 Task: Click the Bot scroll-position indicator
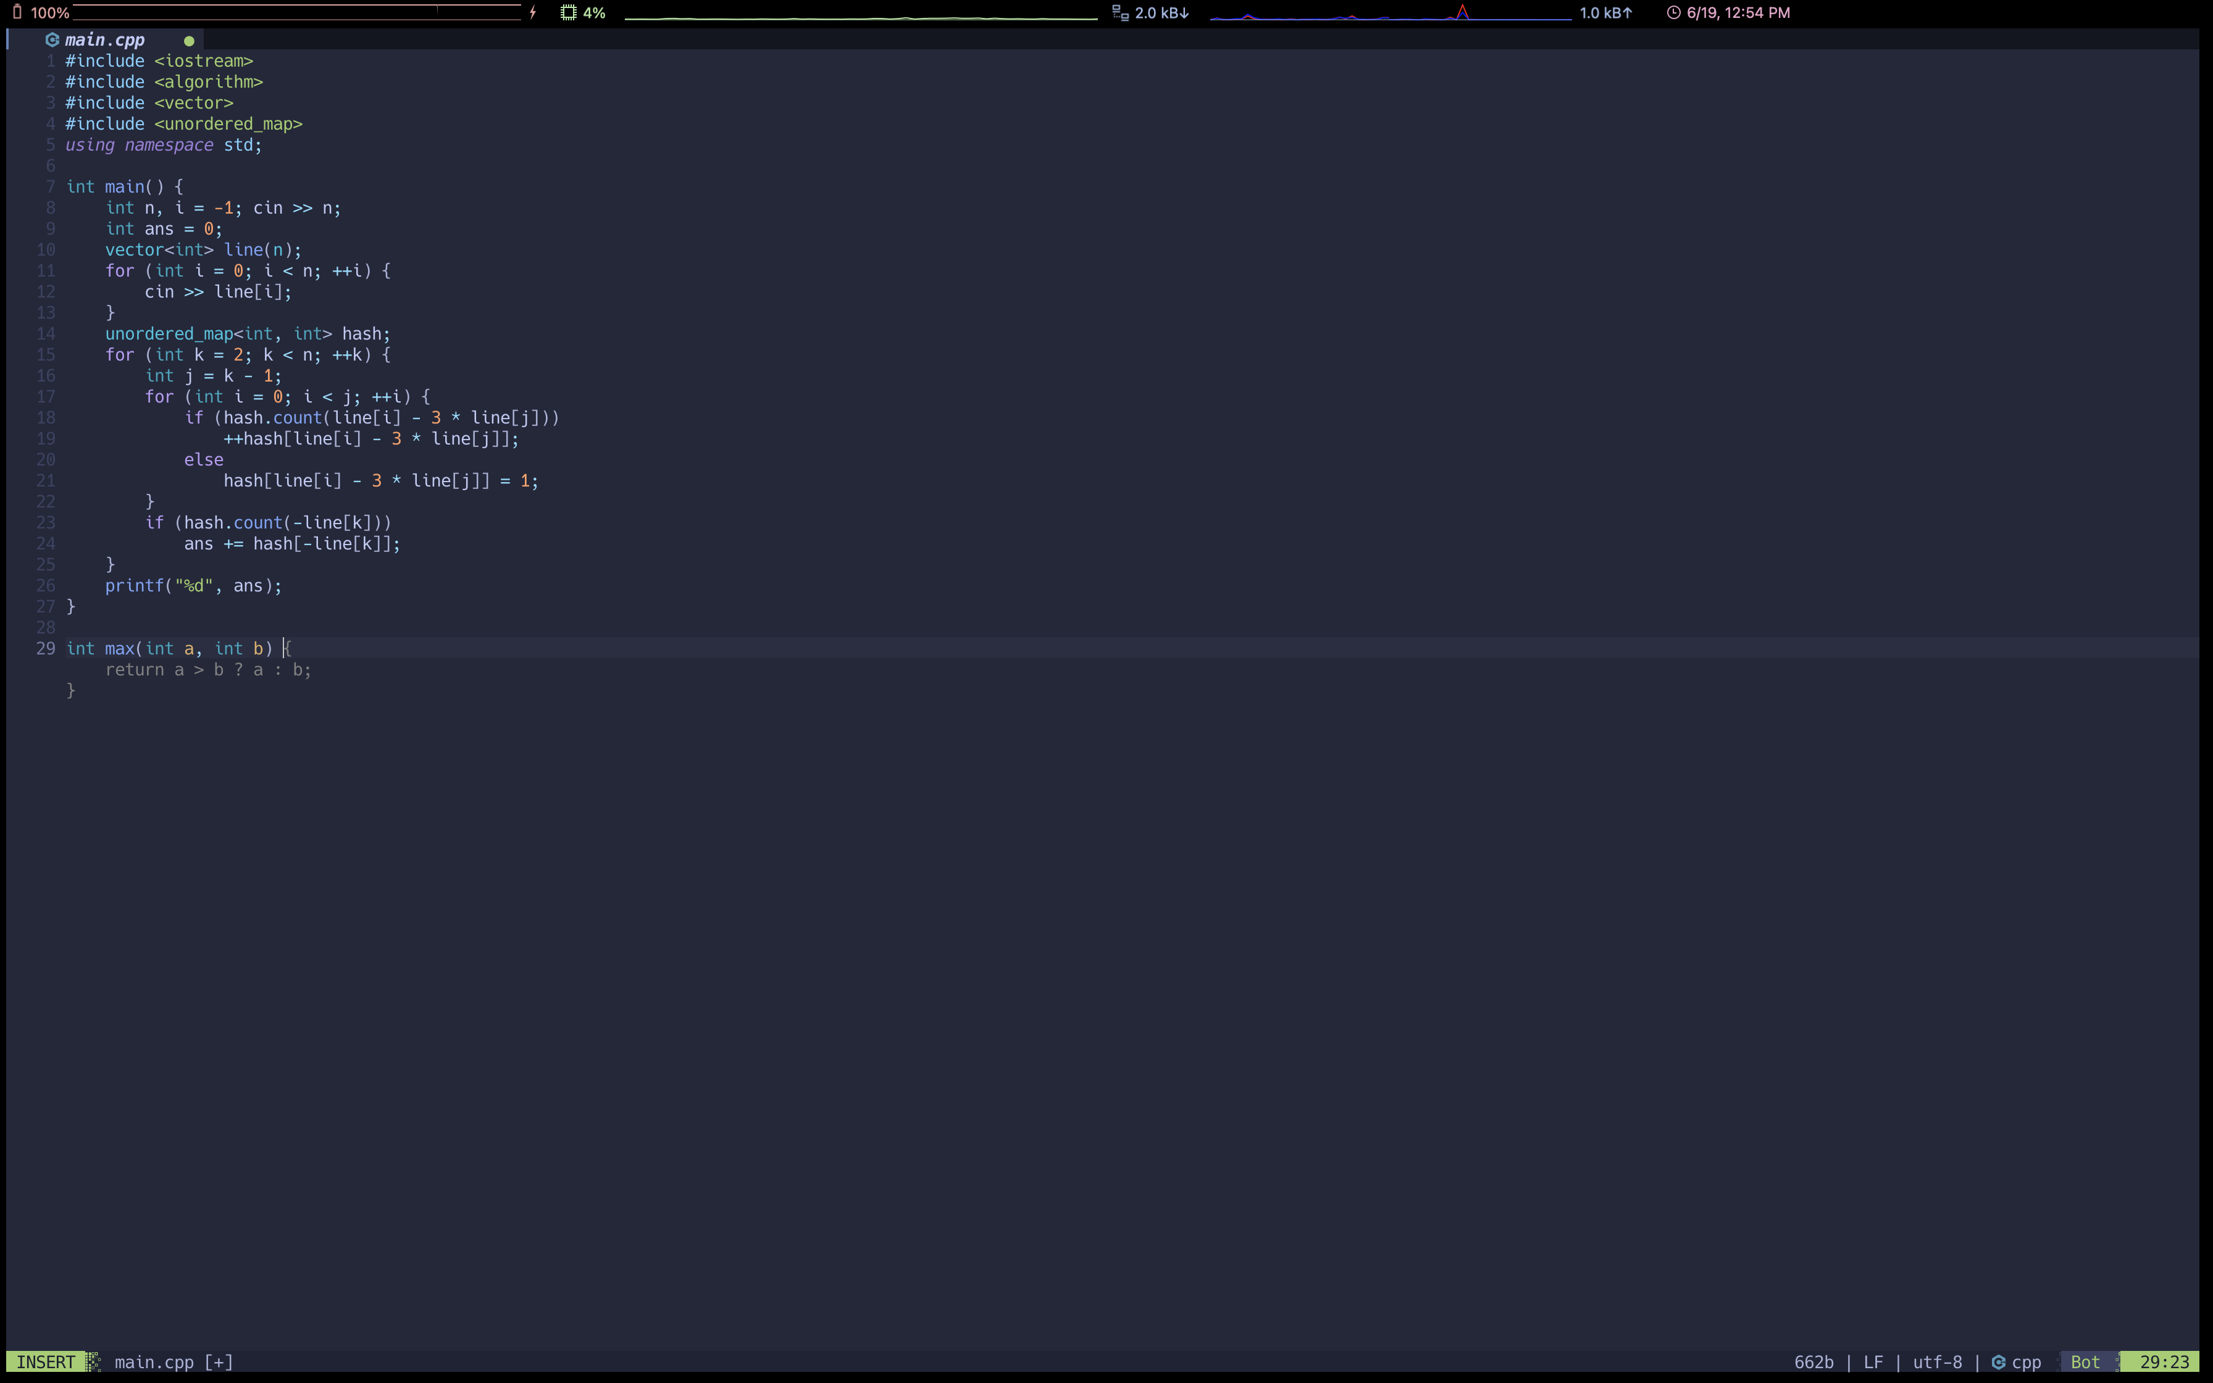tap(2086, 1361)
